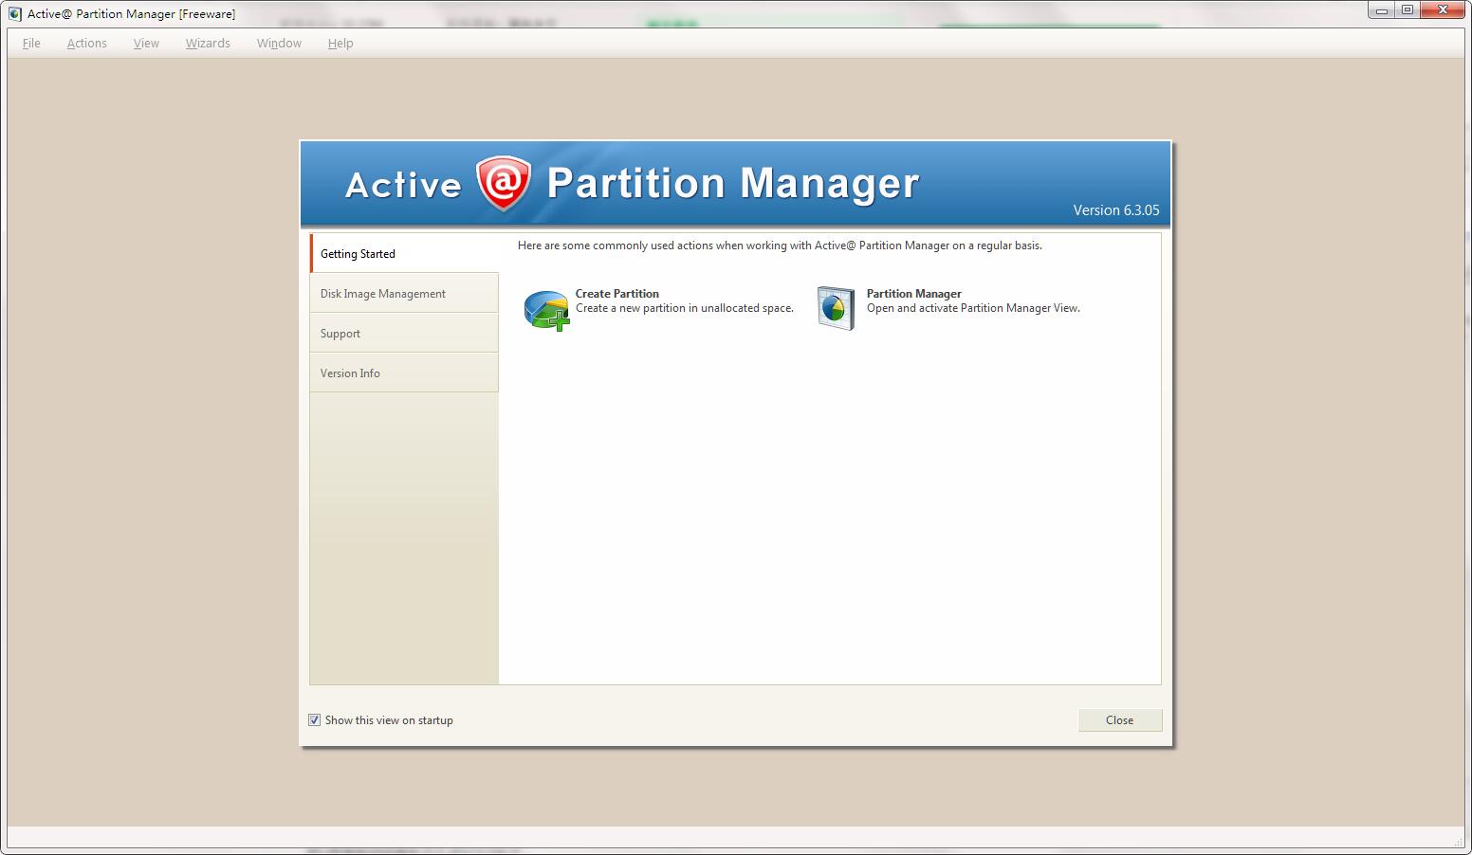Uncheck the option to show view on startup

(x=314, y=720)
